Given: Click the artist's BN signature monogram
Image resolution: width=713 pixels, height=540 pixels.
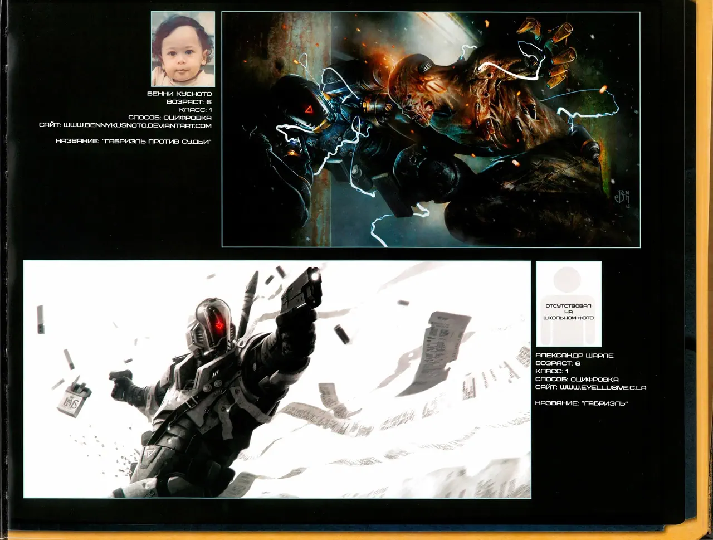Looking at the screenshot, I should (x=622, y=197).
